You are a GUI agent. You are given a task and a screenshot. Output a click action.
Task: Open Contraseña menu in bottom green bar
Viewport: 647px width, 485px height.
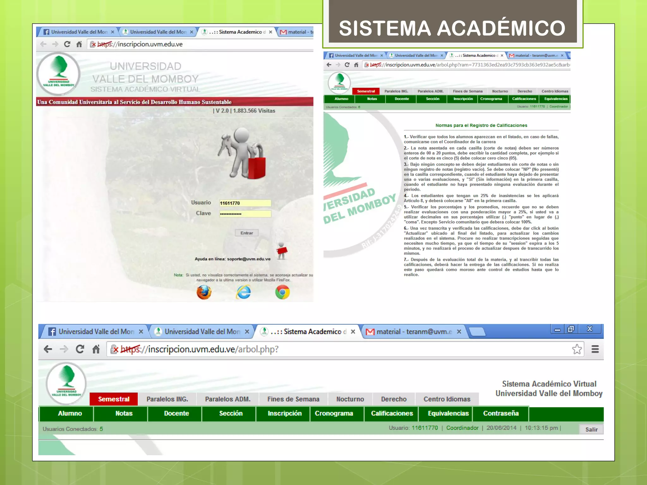click(x=501, y=414)
